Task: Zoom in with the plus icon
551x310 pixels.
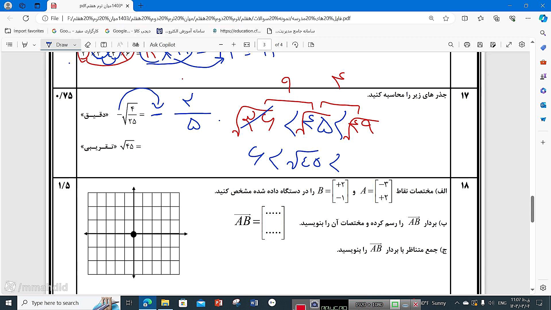Action: point(234,44)
